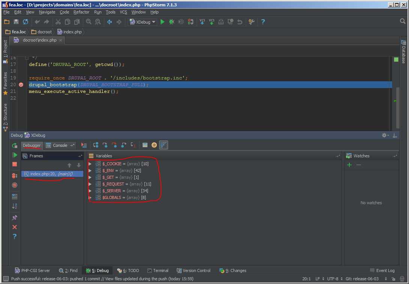Evaluate expression with calculator icon
Image resolution: width=409 pixels, height=284 pixels.
145,145
